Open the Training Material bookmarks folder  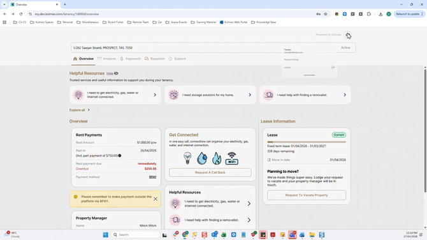(x=203, y=22)
